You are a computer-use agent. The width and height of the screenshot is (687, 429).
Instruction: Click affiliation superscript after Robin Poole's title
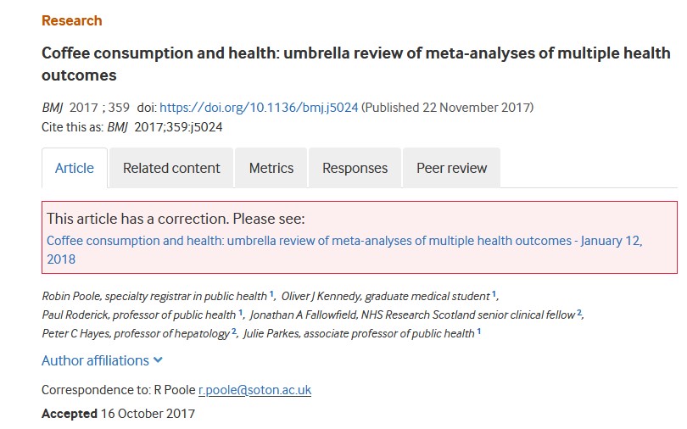tap(271, 293)
